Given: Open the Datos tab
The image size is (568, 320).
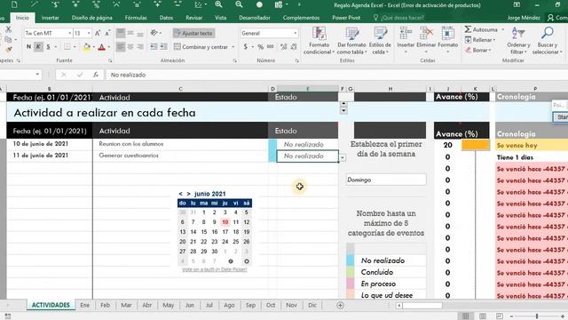Looking at the screenshot, I should (166, 18).
